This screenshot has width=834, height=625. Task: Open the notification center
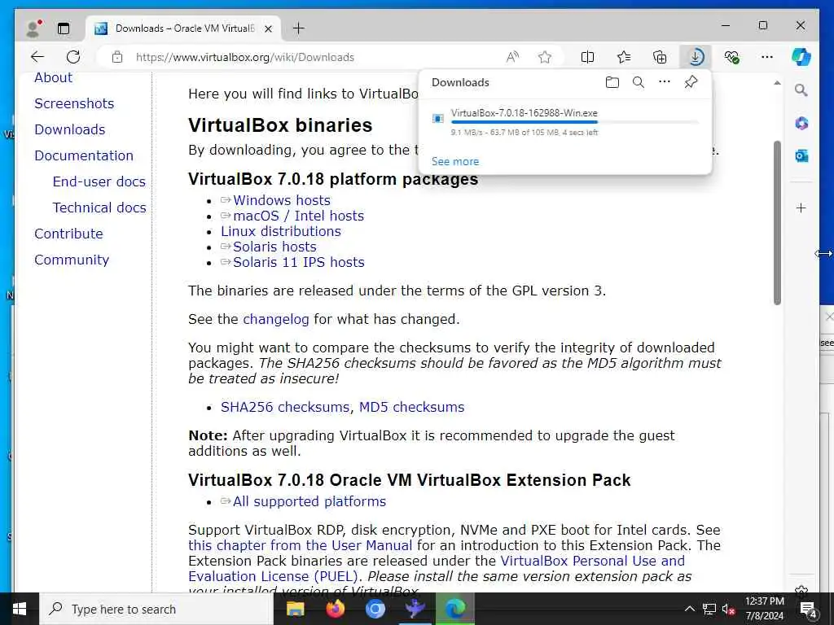[x=808, y=610]
